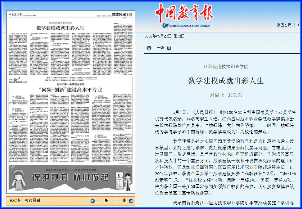The image size is (302, 209).
Task: Click the arrow icon beside 下一版
Action: [x=131, y=201]
